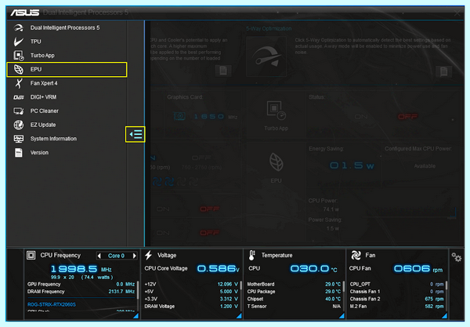Click the Temperature thermometer icon

click(251, 256)
